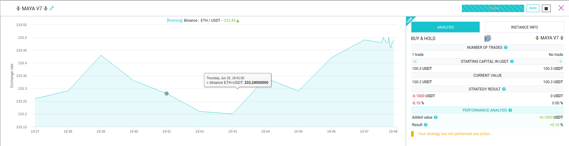569x146 pixels.
Task: Click the help icon next to Result
Action: click(x=426, y=125)
